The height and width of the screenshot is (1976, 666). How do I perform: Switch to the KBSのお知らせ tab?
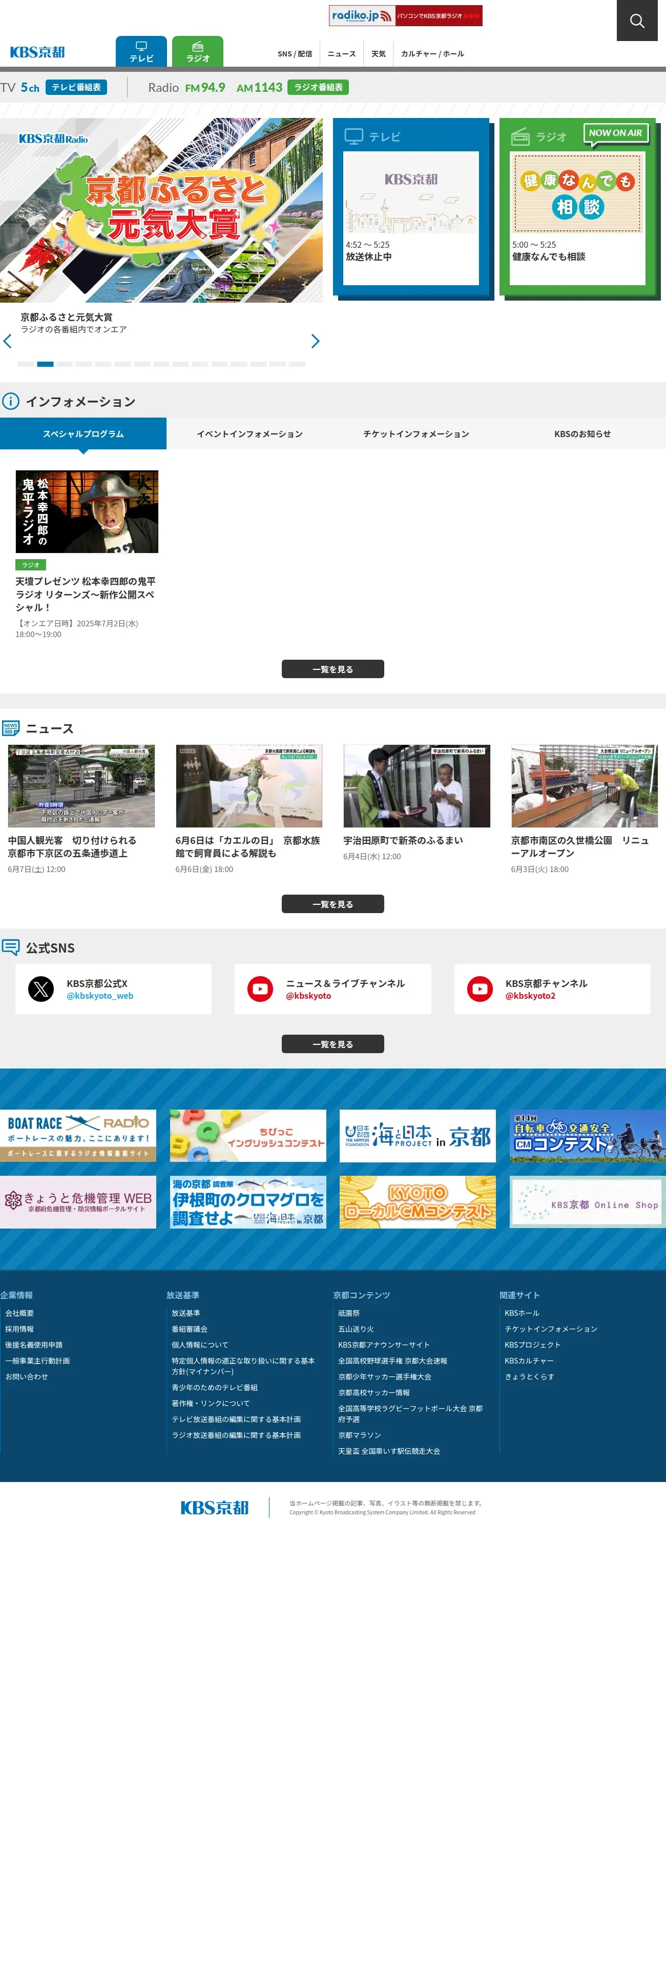[582, 434]
